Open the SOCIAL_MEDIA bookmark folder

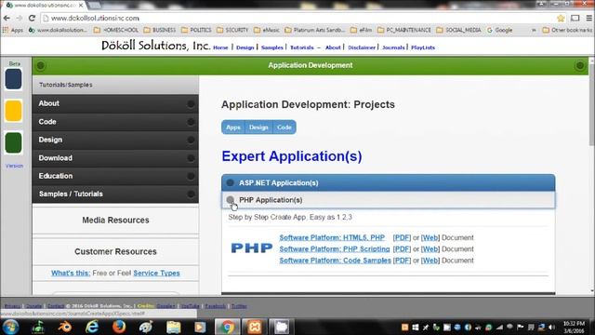point(458,30)
